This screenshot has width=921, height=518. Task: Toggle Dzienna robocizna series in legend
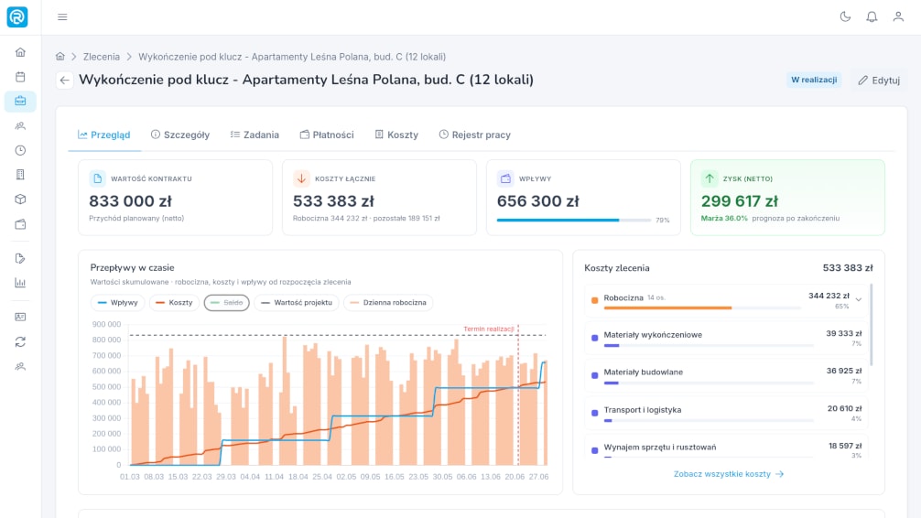[x=388, y=302]
